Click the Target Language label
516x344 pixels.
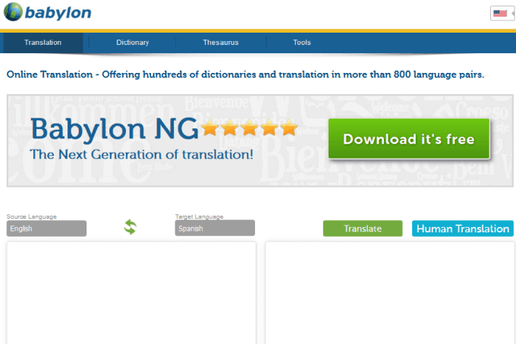[x=199, y=216]
